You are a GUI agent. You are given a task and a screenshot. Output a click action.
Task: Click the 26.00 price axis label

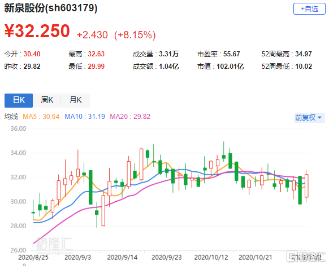(18, 250)
